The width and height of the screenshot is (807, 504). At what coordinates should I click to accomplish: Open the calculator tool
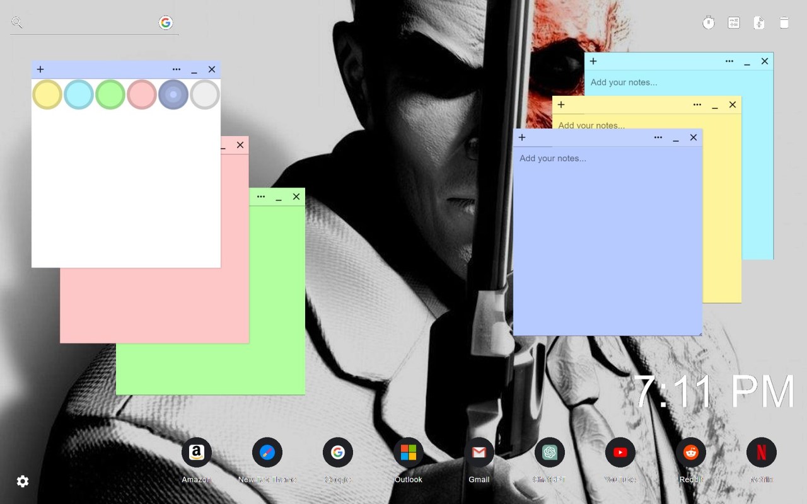(734, 23)
